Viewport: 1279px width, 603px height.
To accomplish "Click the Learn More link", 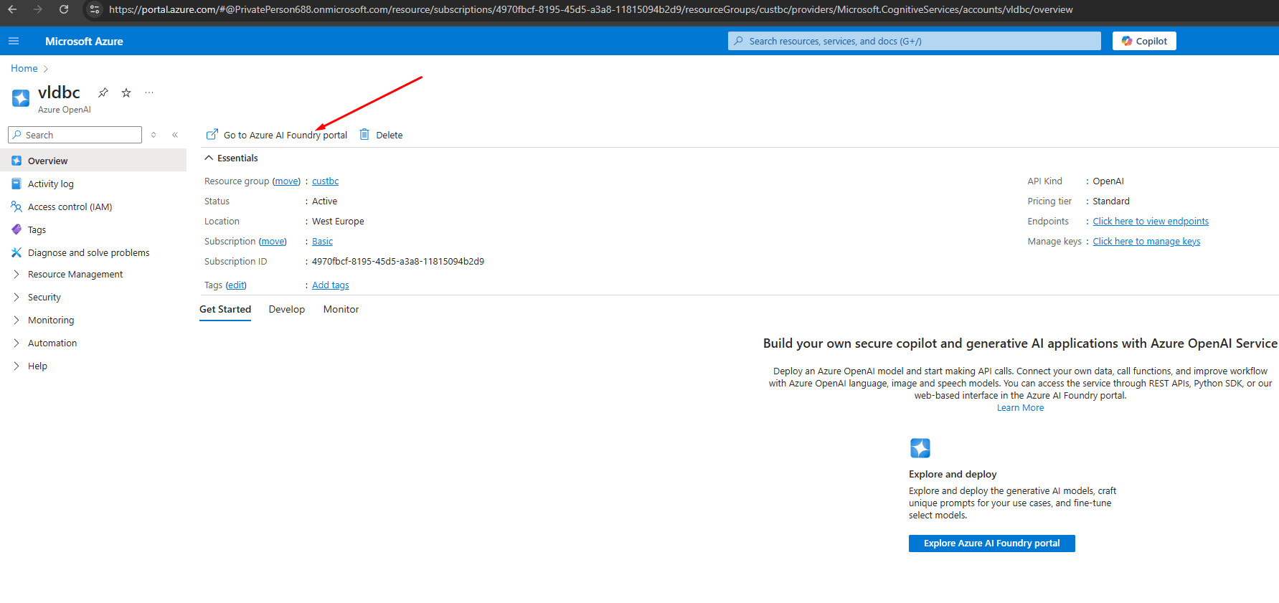I will tap(1020, 408).
